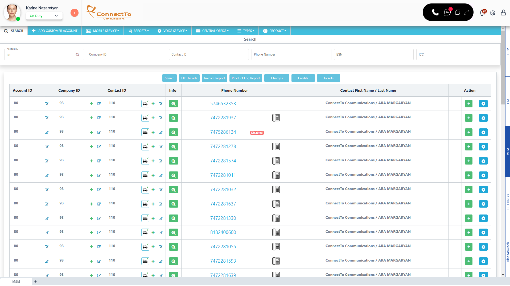Click the Company ID search field
This screenshot has width=510, height=286.
126,54
